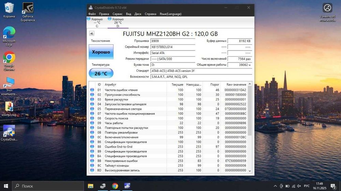Click the Windows Start button

[6, 186]
